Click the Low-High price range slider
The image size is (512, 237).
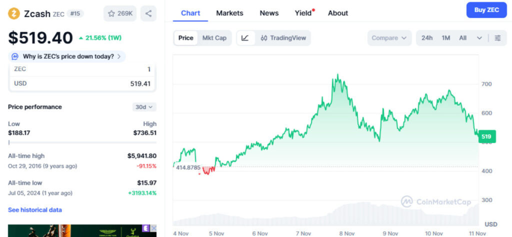coord(82,142)
